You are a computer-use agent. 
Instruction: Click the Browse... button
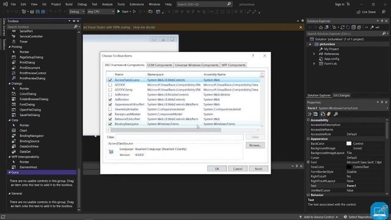point(255,145)
